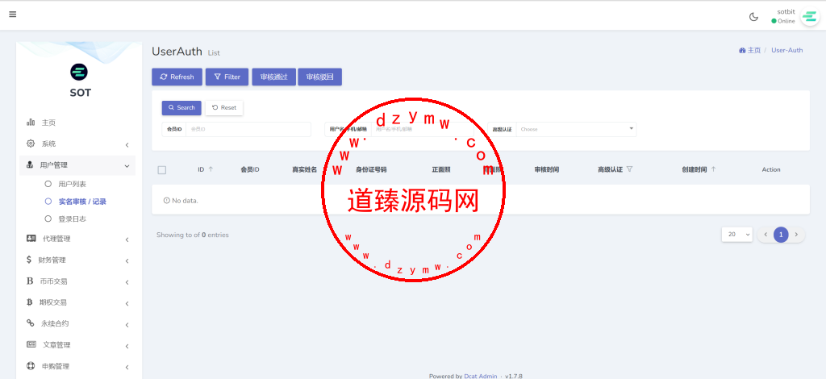Open the 20 per-page dropdown
This screenshot has height=379, width=826.
[737, 234]
